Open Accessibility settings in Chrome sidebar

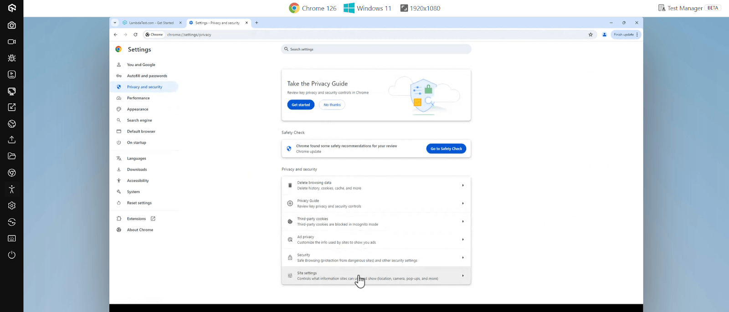(x=138, y=181)
